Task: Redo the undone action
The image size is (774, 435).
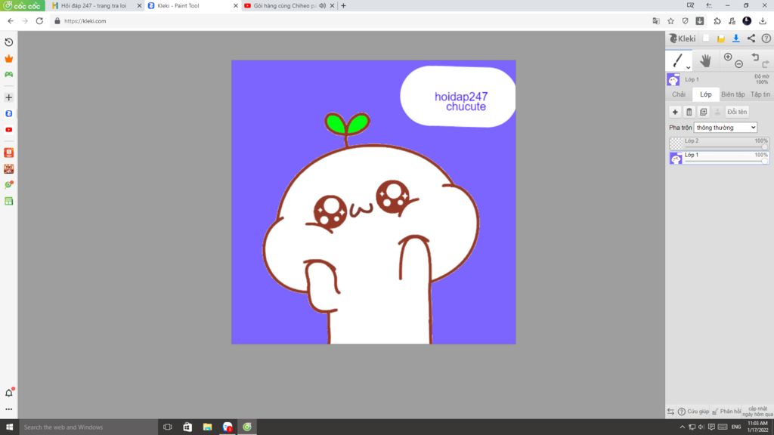Action: pos(765,64)
